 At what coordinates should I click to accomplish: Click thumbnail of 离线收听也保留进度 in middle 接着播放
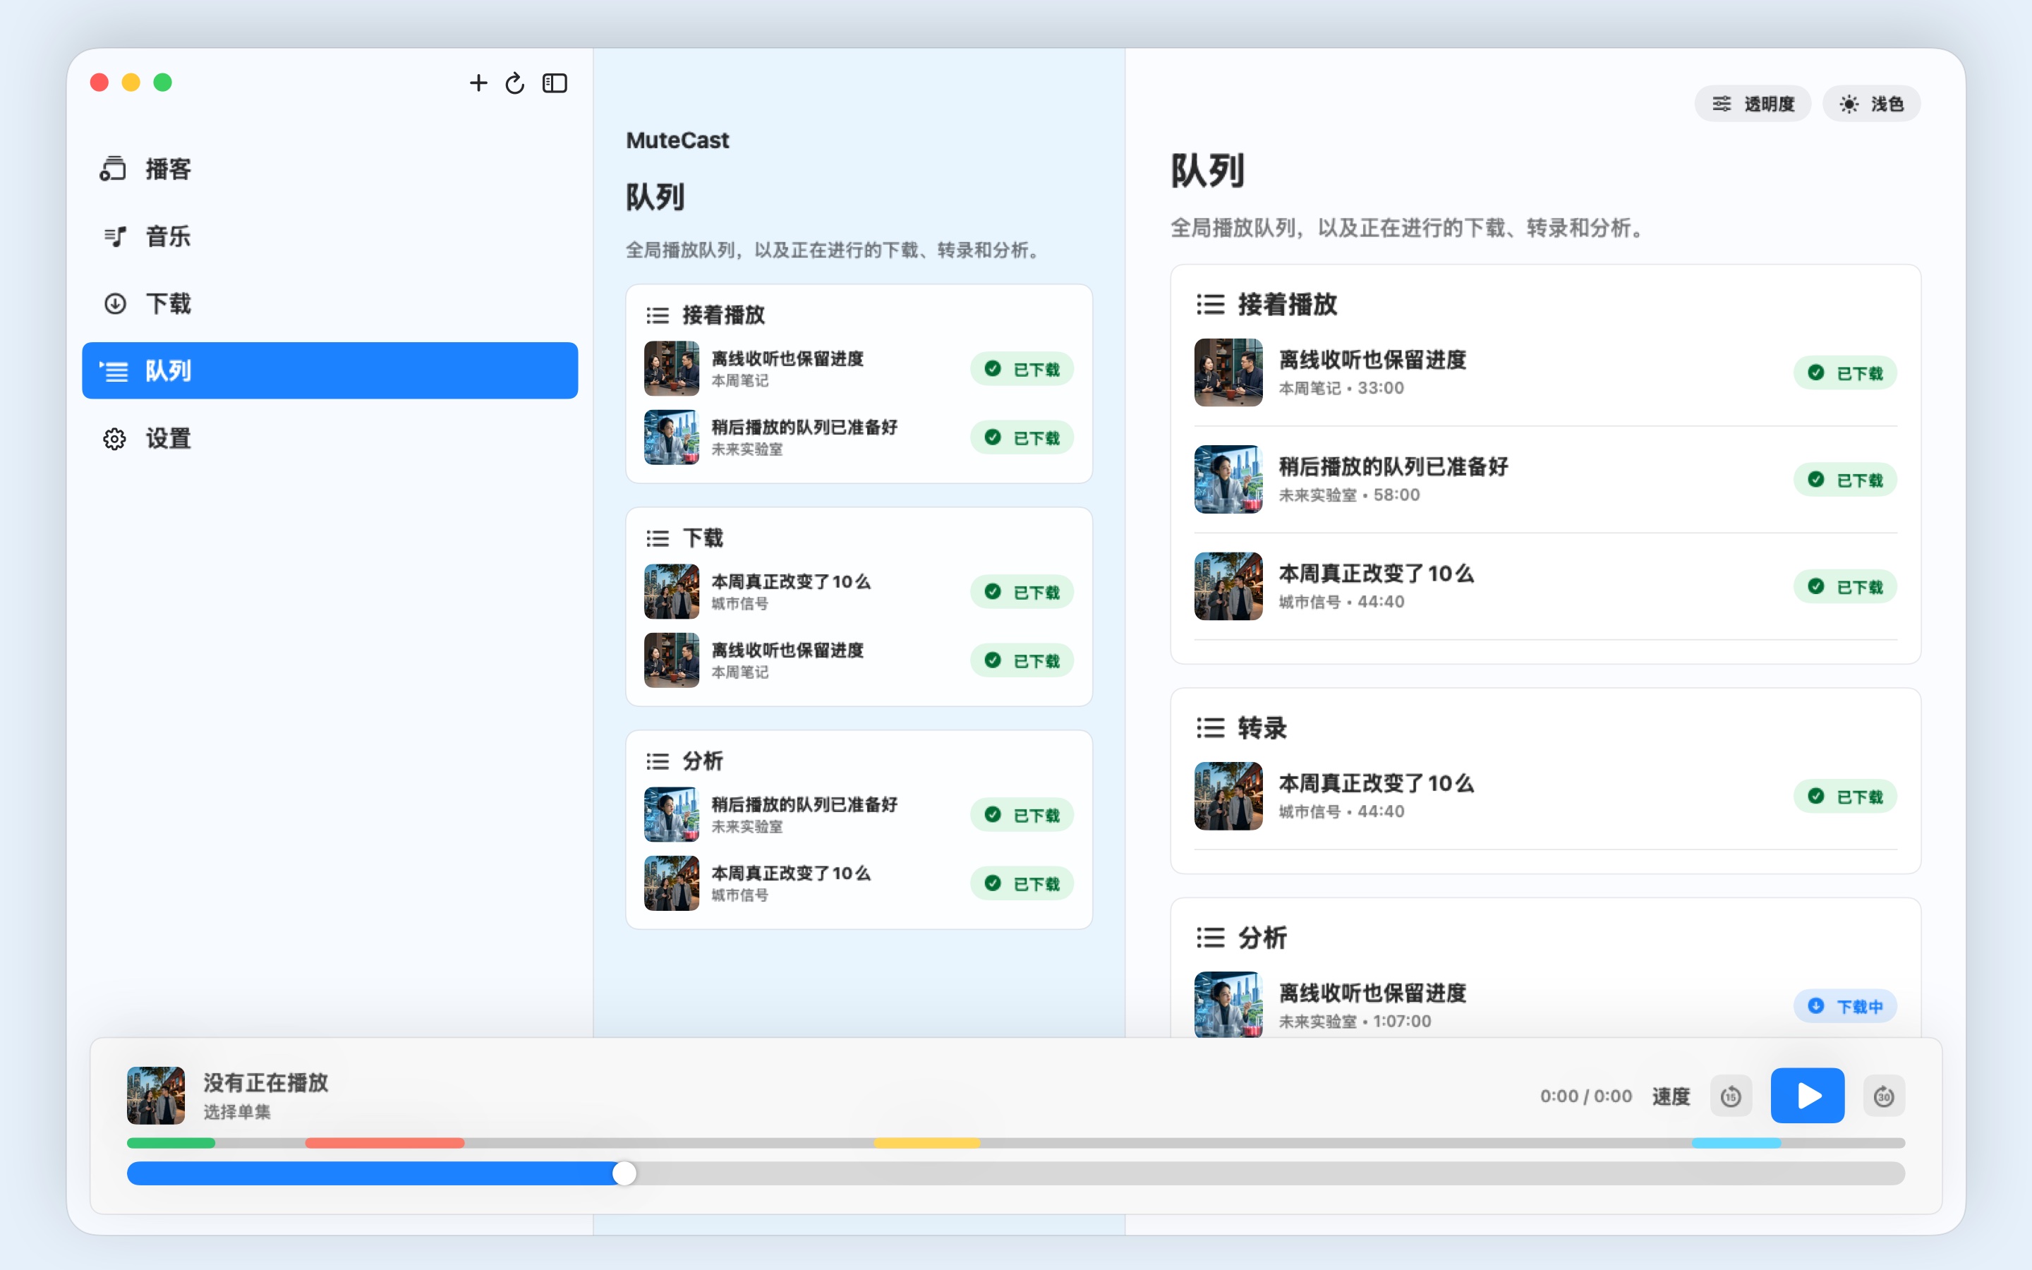[672, 368]
